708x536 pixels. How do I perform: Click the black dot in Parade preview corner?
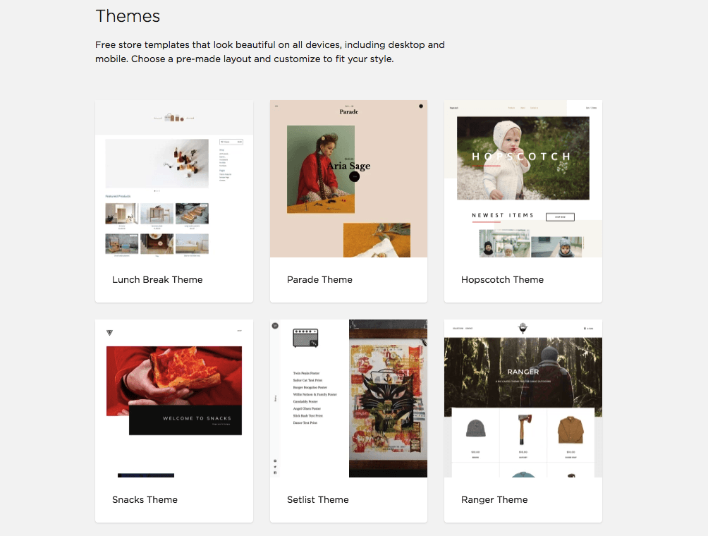pos(421,106)
